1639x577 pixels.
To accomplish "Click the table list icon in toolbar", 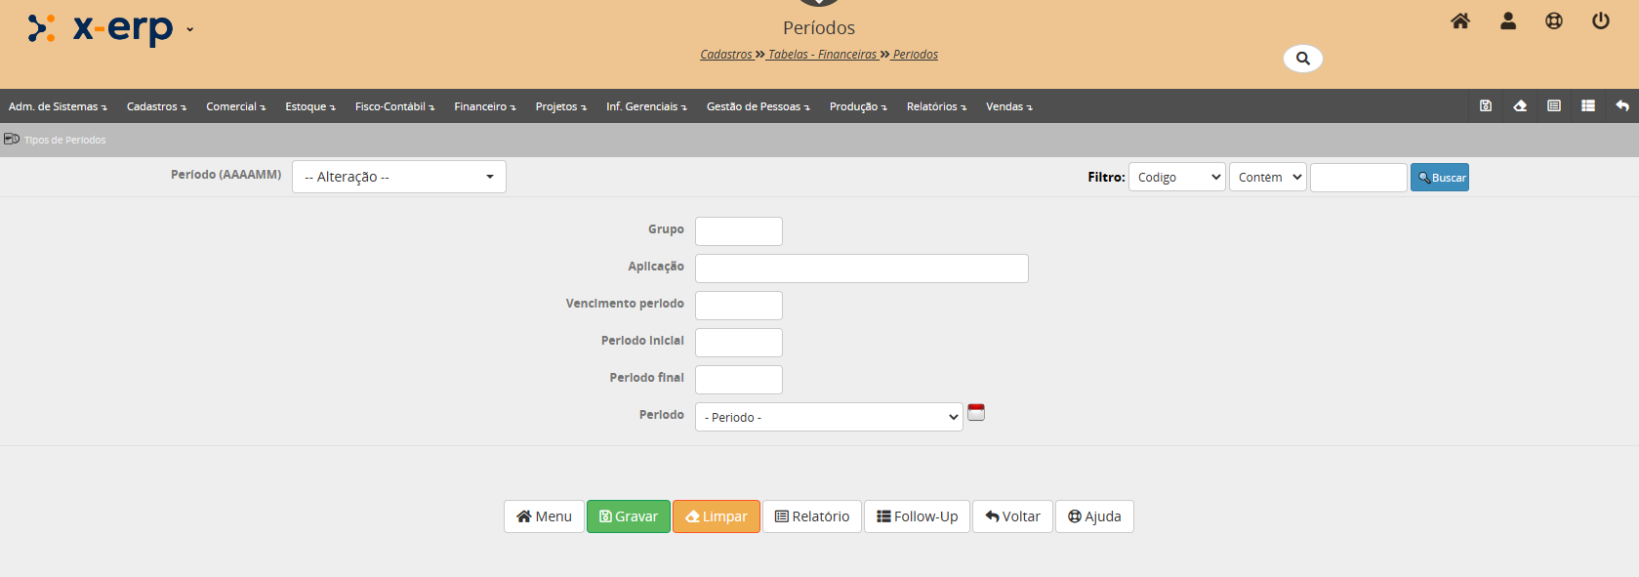I will [1588, 106].
